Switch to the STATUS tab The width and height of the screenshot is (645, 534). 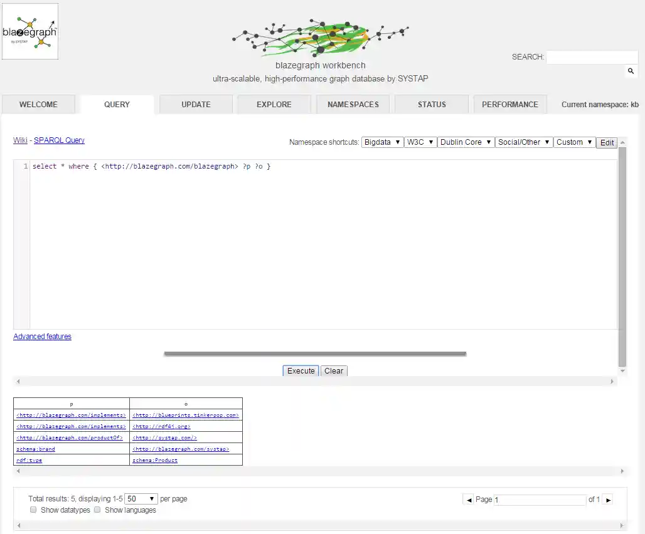coord(432,104)
